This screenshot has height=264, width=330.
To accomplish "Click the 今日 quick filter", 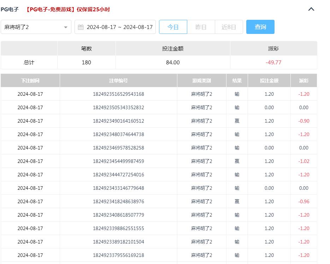I will coord(173,27).
